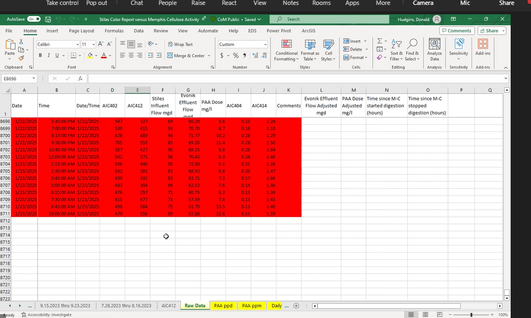Click the Insert Function fx icon
The image size is (531, 318).
point(80,79)
